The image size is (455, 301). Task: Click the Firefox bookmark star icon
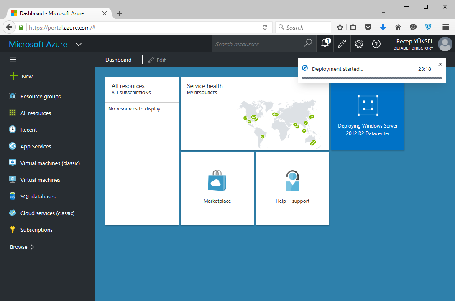click(x=340, y=27)
